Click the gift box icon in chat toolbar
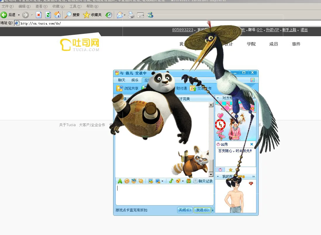The height and width of the screenshot is (235, 321). (x=189, y=181)
